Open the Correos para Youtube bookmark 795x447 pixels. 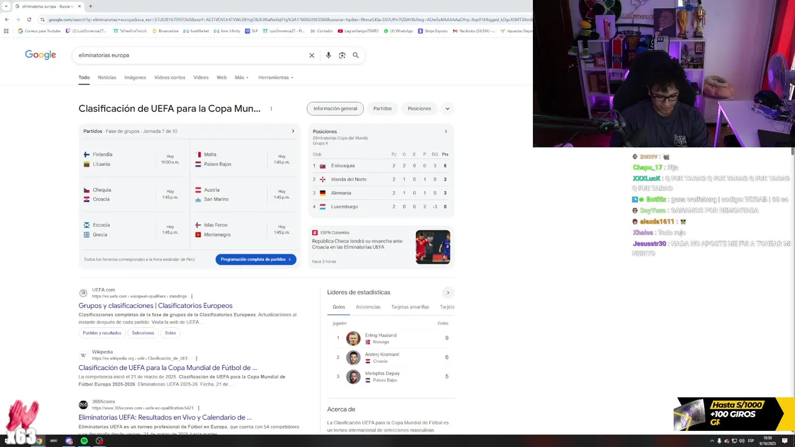(x=39, y=31)
